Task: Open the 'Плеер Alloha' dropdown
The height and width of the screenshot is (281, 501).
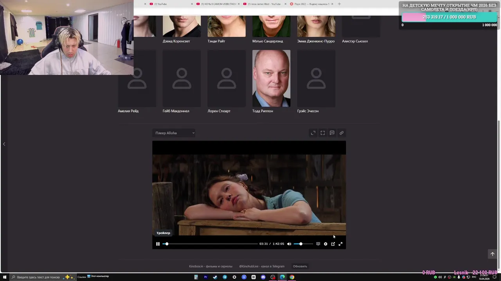Action: coord(174,133)
